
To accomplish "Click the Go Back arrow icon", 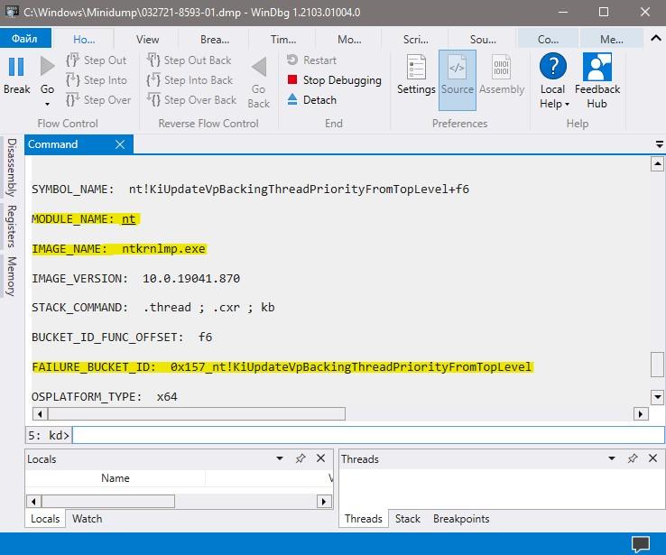I will point(259,67).
